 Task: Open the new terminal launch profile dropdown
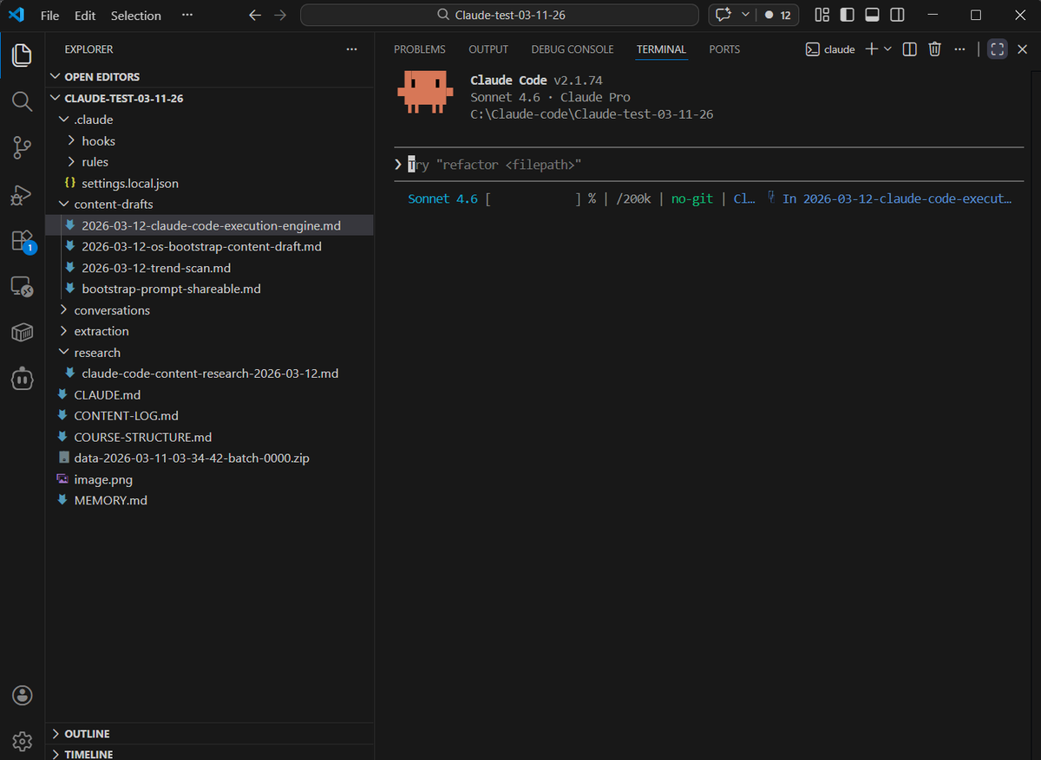coord(887,49)
